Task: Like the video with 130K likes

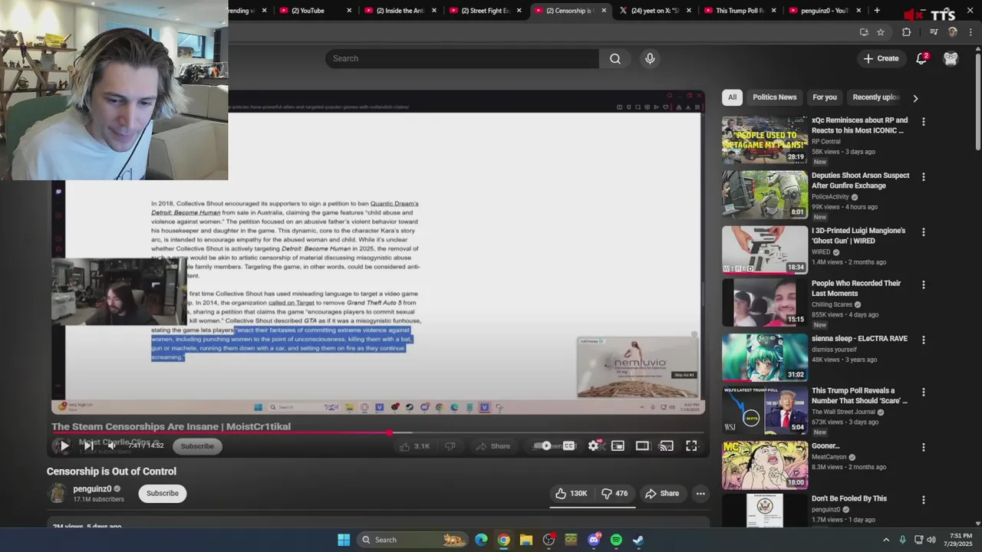Action: 571,494
